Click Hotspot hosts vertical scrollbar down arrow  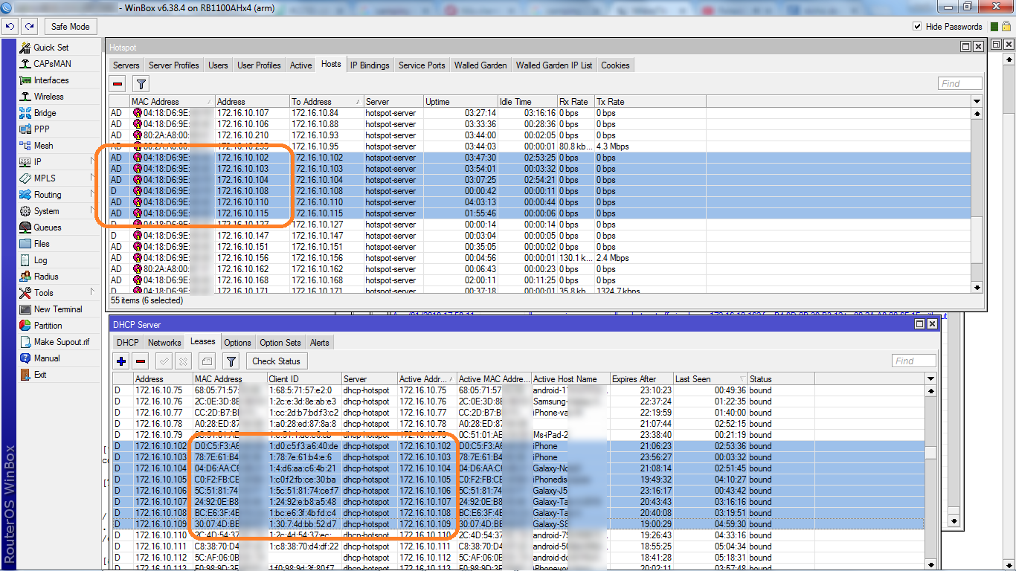click(977, 286)
